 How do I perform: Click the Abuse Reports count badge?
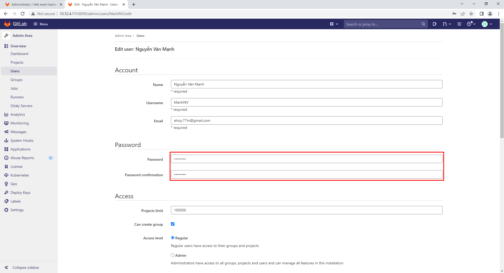click(x=51, y=158)
